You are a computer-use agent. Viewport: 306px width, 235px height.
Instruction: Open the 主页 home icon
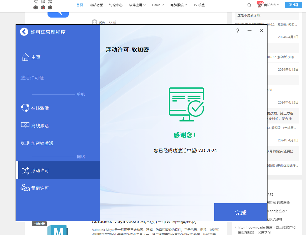pyautogui.click(x=25, y=57)
